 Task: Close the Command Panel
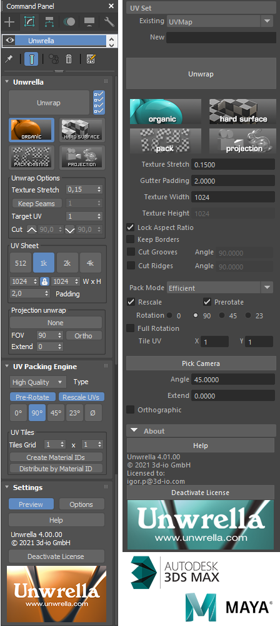(x=111, y=6)
